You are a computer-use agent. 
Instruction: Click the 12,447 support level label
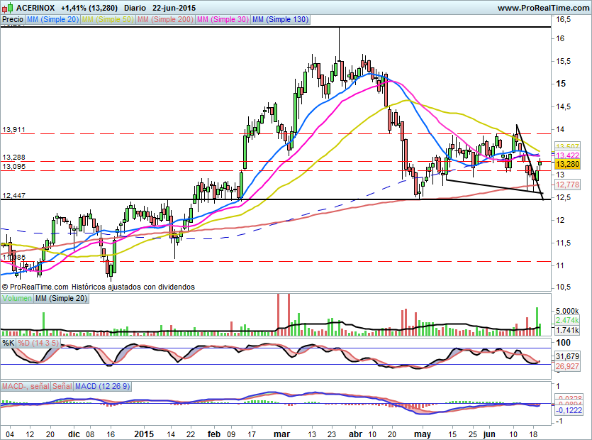pos(14,195)
